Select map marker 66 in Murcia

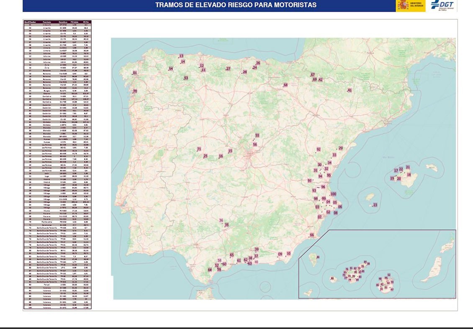coord(312,235)
